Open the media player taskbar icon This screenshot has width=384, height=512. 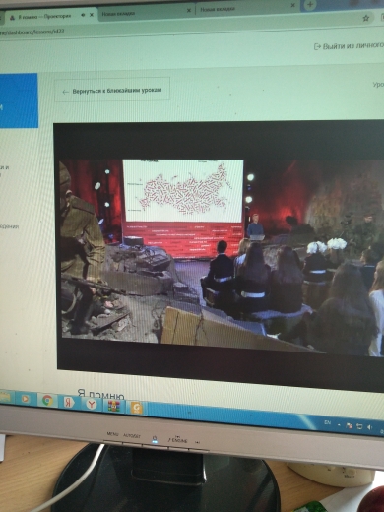(x=25, y=399)
